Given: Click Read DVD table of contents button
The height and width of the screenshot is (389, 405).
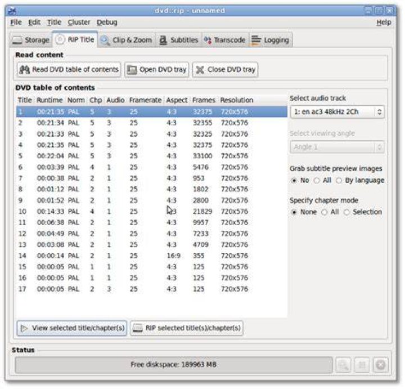Looking at the screenshot, I should pos(69,70).
